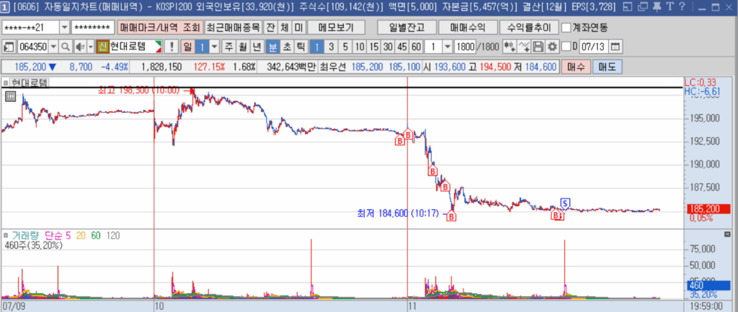Click the blue S sell marker on chart
Image resolution: width=738 pixels, height=312 pixels.
pyautogui.click(x=565, y=203)
